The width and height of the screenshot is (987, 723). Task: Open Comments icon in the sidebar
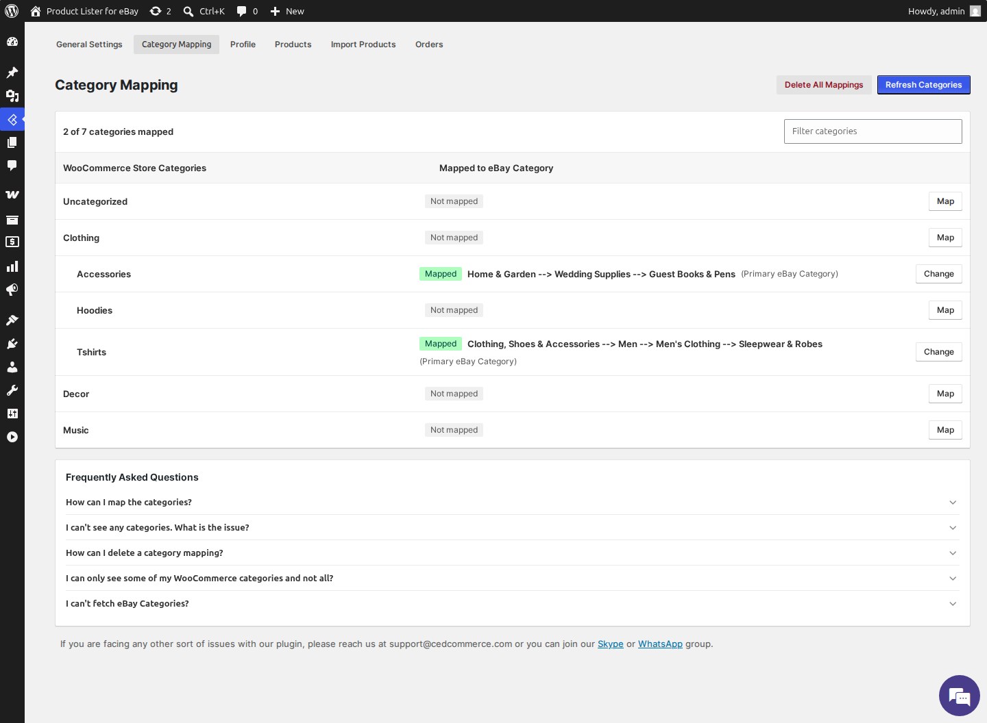[12, 166]
